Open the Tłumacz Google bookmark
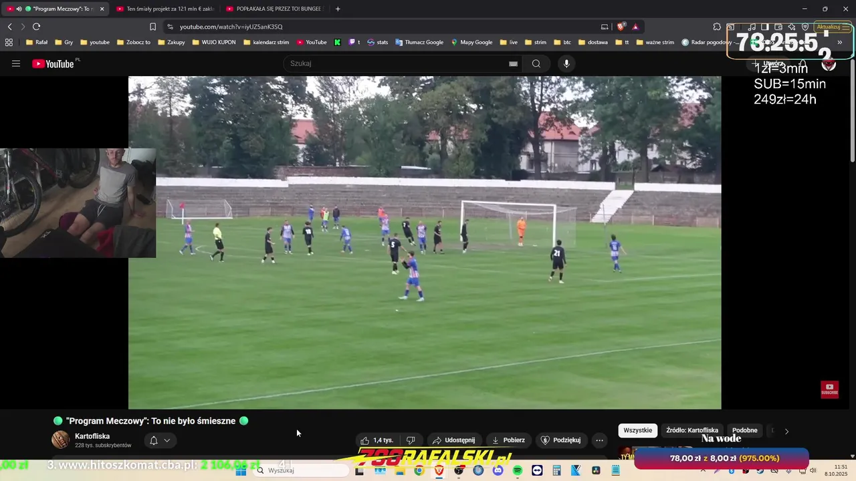This screenshot has width=856, height=481. 419,42
